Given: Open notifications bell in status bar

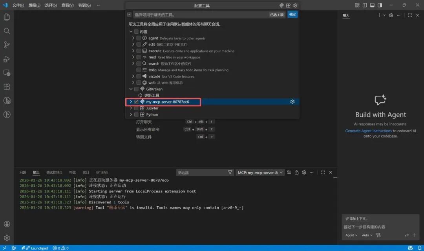Looking at the screenshot, I should pyautogui.click(x=419, y=248).
